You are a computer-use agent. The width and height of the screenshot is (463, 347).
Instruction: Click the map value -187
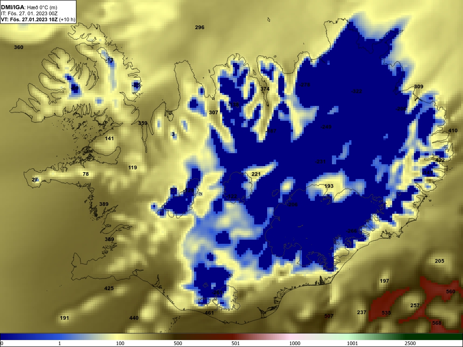[271, 131]
